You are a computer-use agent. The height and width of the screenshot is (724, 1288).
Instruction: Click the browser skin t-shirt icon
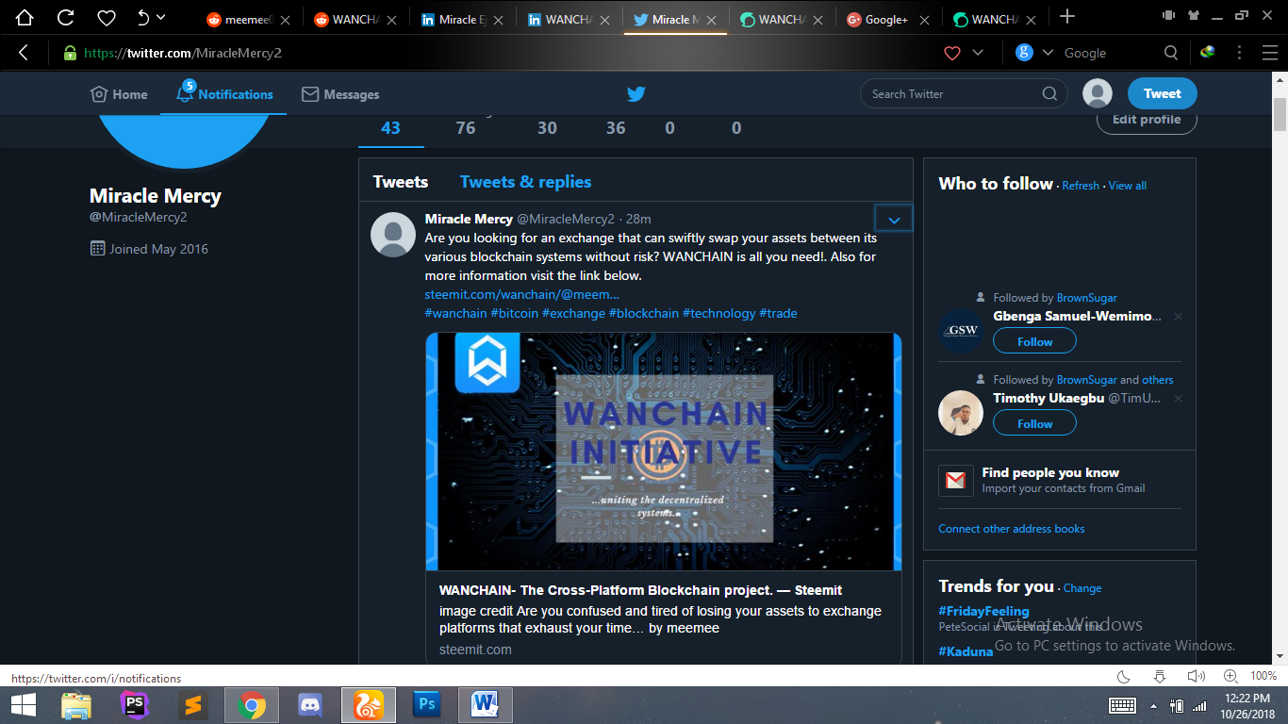coord(1193,15)
